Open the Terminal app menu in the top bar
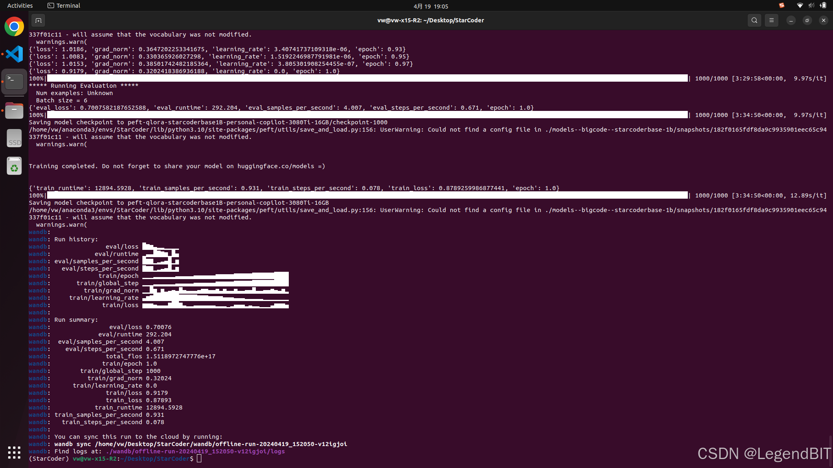 [64, 6]
